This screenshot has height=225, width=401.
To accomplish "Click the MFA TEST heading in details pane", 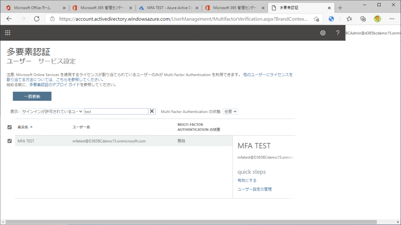I will click(254, 146).
